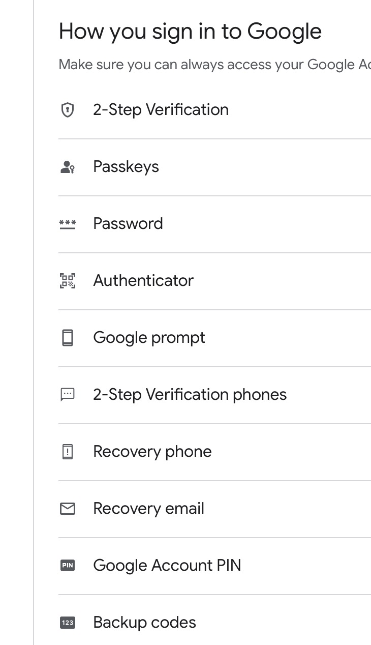Click the Google Account PIN badge icon

pos(68,566)
